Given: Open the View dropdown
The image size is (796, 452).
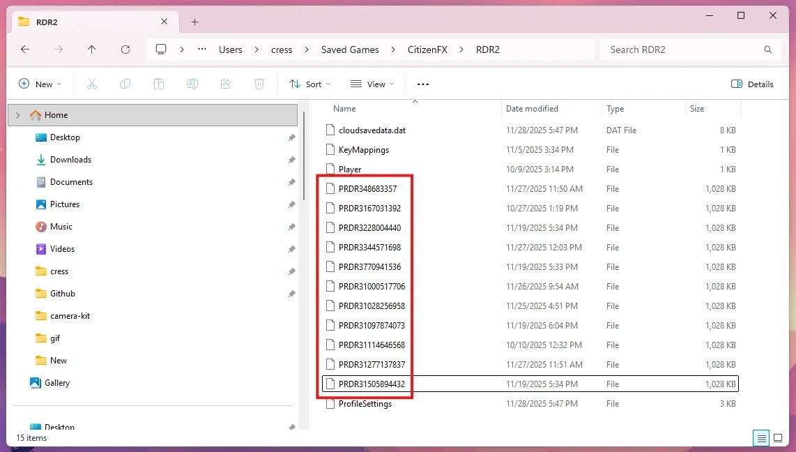Looking at the screenshot, I should click(372, 84).
